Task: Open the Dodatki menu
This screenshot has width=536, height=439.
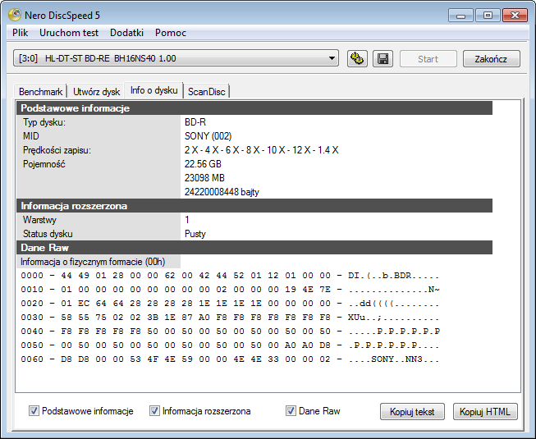Action: (126, 33)
